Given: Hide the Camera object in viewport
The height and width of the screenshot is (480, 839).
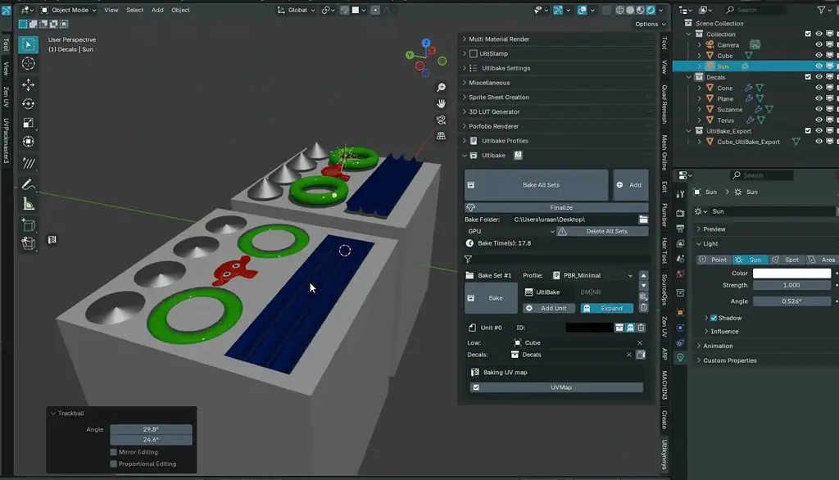Looking at the screenshot, I should (x=819, y=45).
